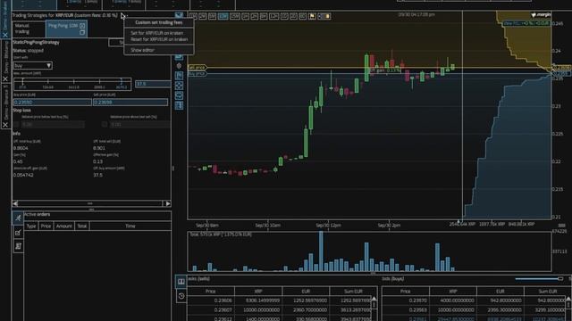This screenshot has width=572, height=321.
Task: Click lower small icon in Ping Pong tab
Action: pos(82,32)
